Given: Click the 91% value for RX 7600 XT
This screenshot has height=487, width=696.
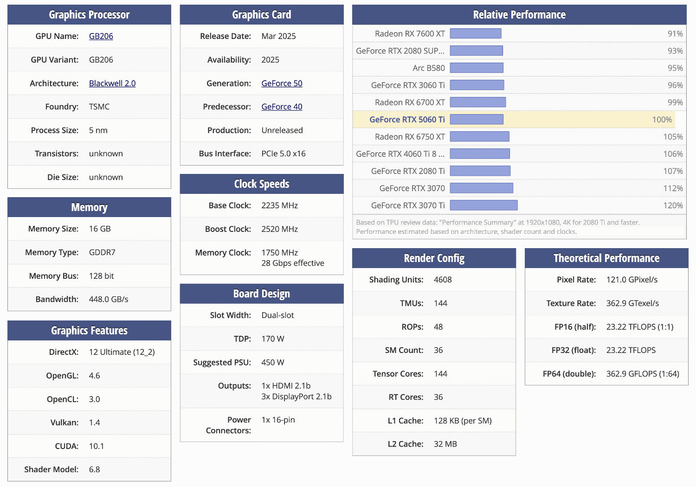Looking at the screenshot, I should pyautogui.click(x=675, y=34).
